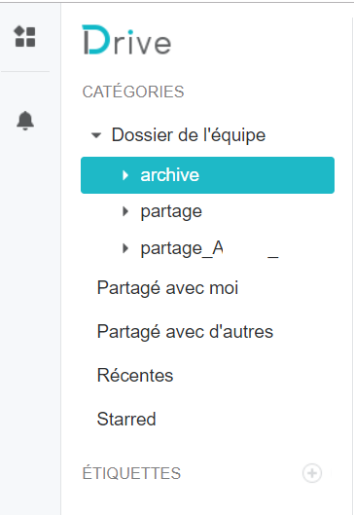Show Partagé avec d'autres files
The image size is (354, 515).
(x=185, y=331)
